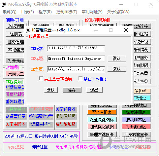Viewport: 159px width, 156px height.
Task: Click the 隐藏本地连接 button
Action: [x=136, y=26]
